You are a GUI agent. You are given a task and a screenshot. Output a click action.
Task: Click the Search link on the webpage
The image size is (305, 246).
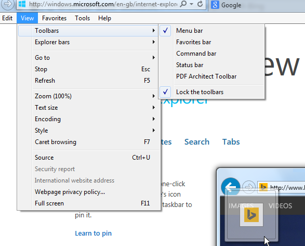point(197,142)
